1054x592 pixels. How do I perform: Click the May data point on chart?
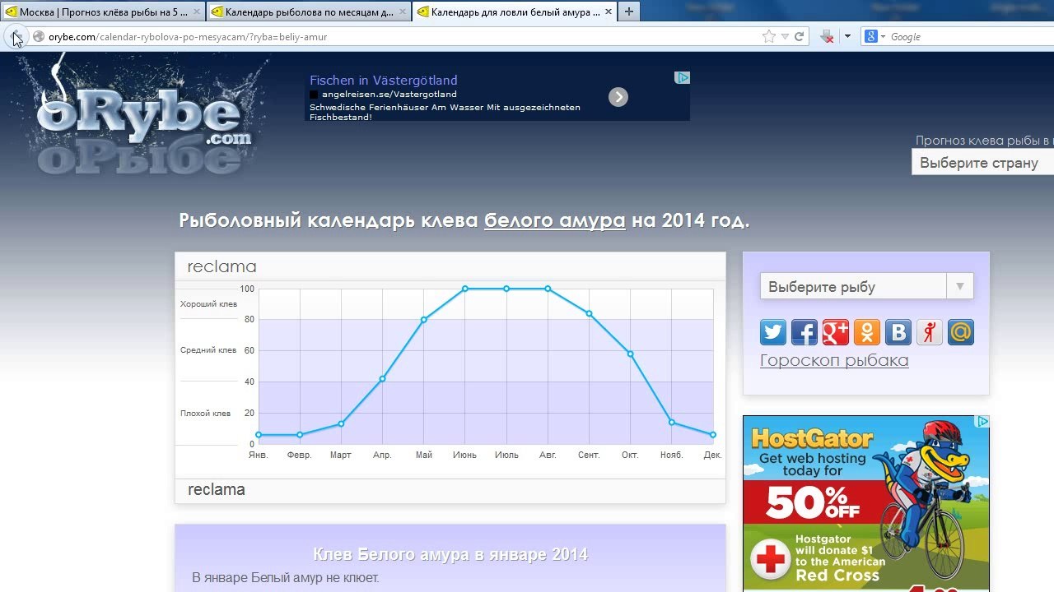(x=424, y=320)
